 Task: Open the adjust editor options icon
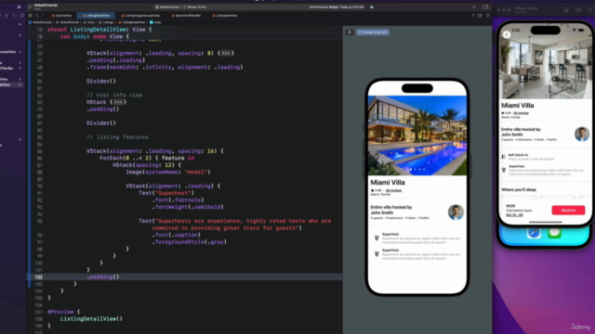480,16
